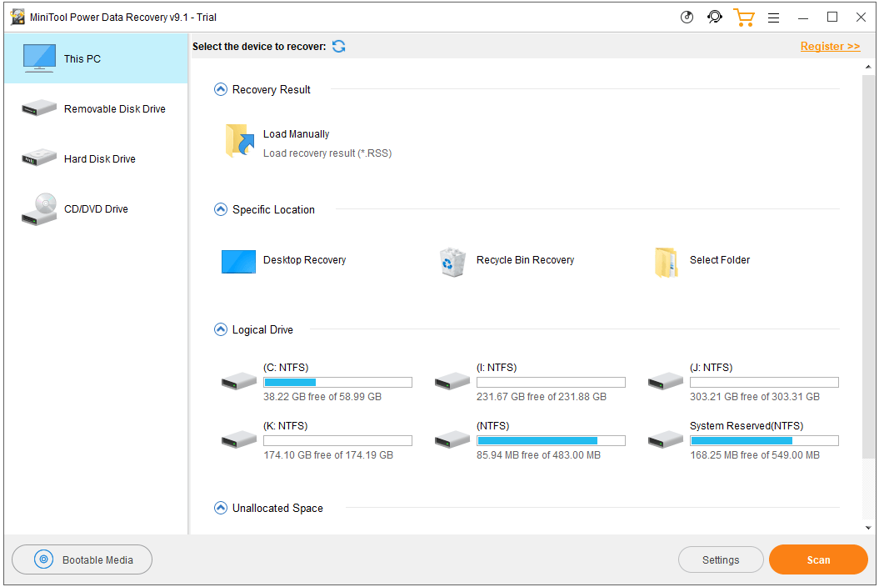Click the Load Manually label
Screen dimensions: 879x587
(x=296, y=134)
